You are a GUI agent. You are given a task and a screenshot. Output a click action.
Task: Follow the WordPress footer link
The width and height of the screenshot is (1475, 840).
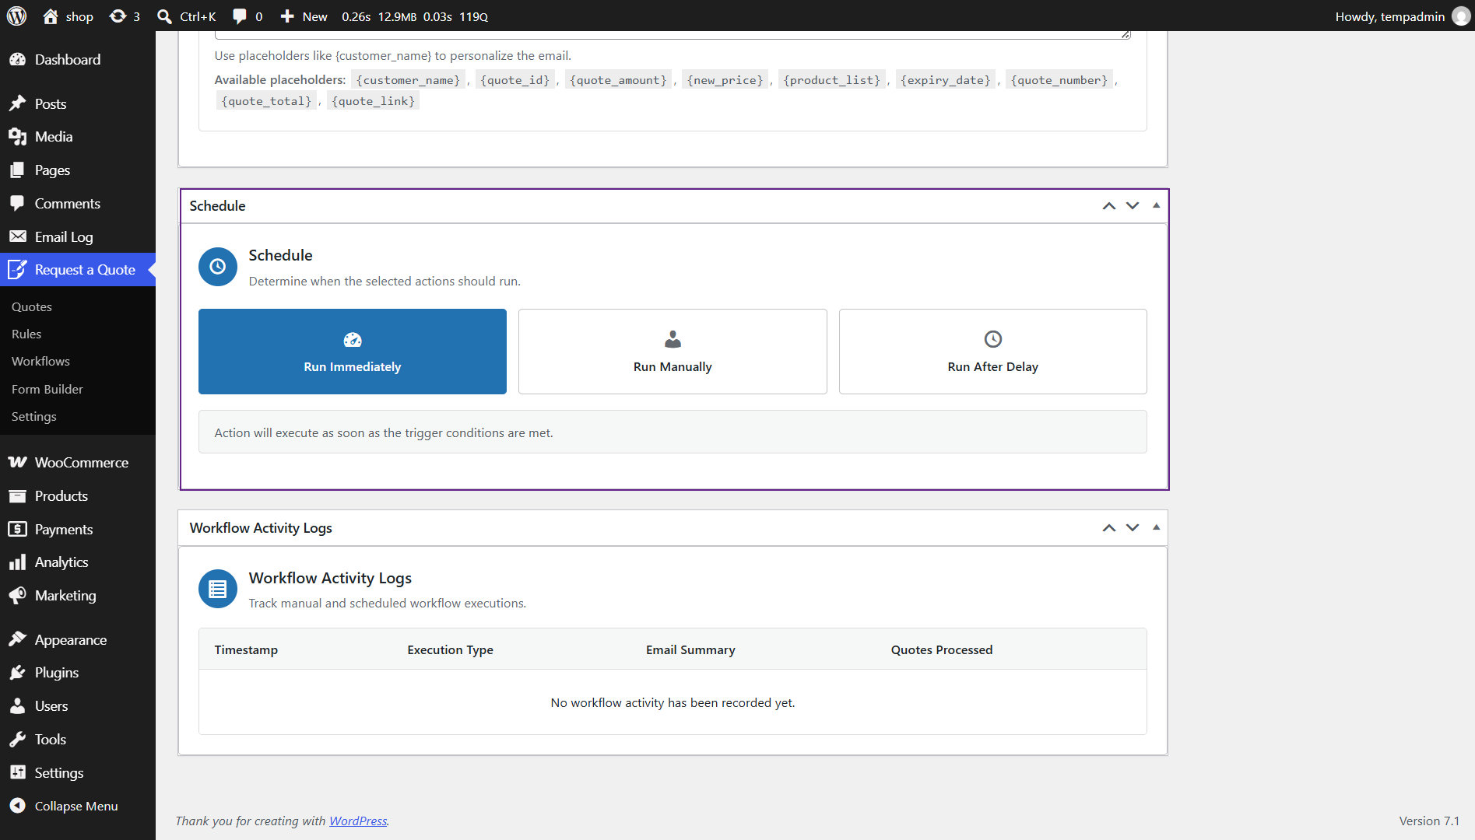coord(358,821)
